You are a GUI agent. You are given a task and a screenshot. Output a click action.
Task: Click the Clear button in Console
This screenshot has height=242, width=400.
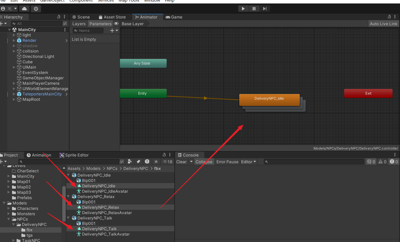tap(181, 162)
